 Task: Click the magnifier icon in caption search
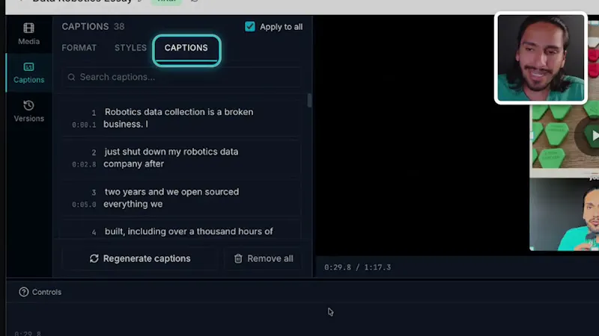(x=71, y=78)
